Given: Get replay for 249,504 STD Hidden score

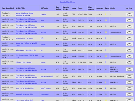Looking at the screenshot, I should pos(129,26).
